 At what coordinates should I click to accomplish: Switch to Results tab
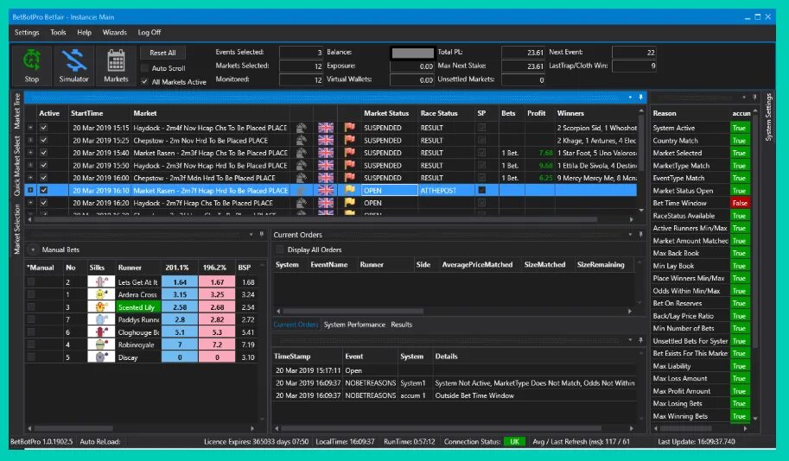pos(402,325)
